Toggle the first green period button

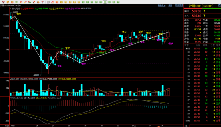point(83,2)
